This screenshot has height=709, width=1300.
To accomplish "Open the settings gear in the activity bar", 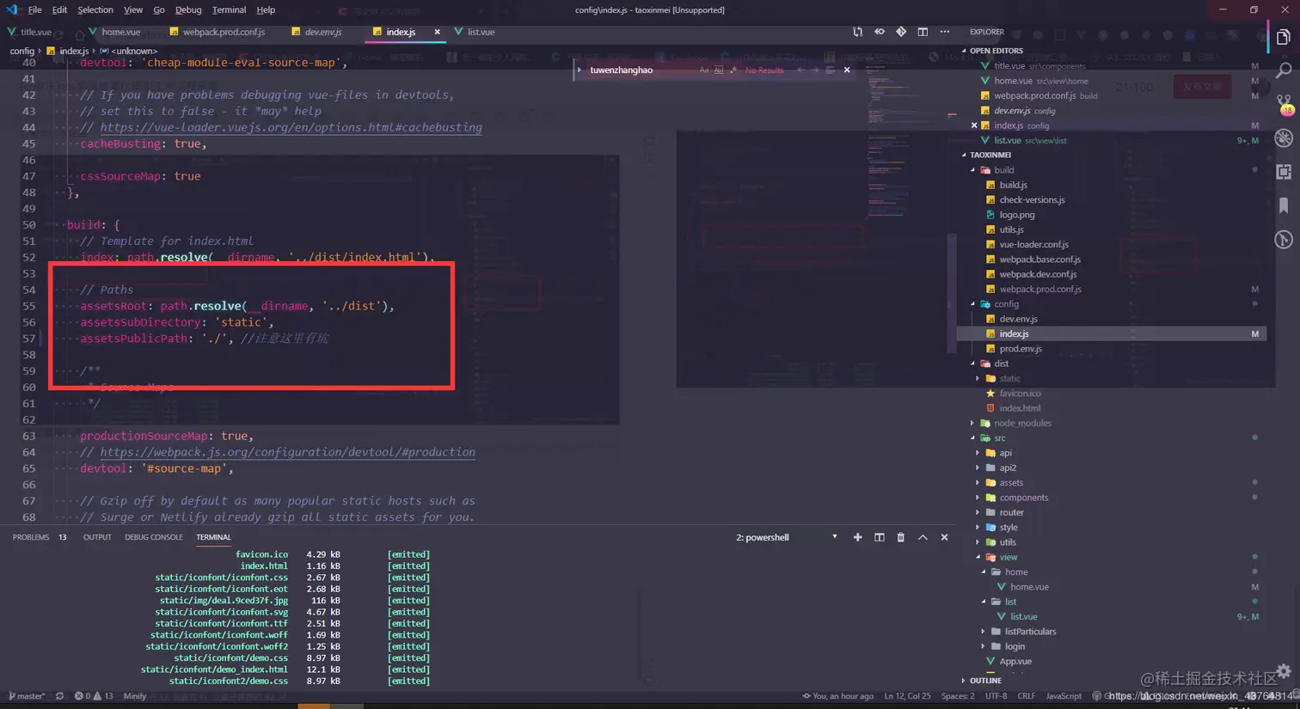I will tap(1284, 670).
